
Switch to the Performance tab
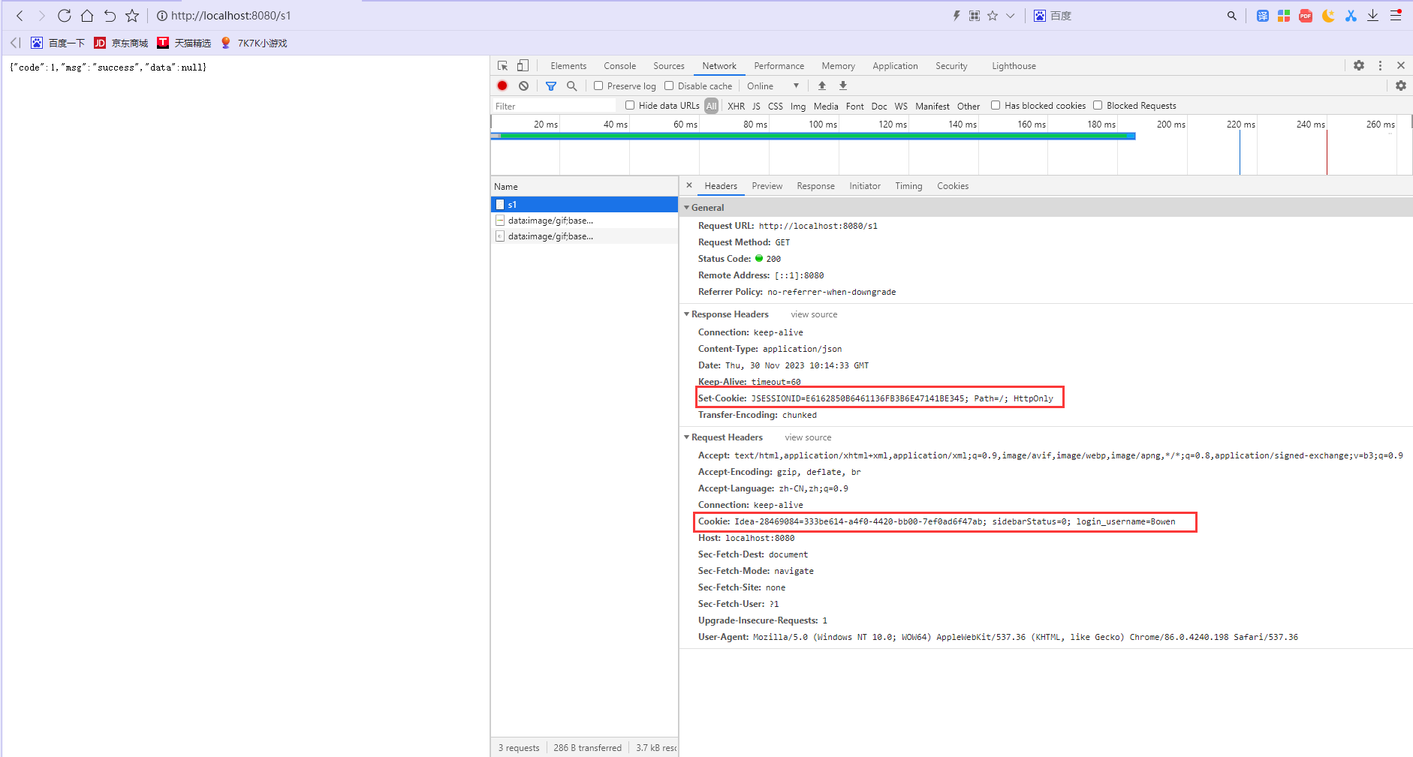[x=779, y=66]
